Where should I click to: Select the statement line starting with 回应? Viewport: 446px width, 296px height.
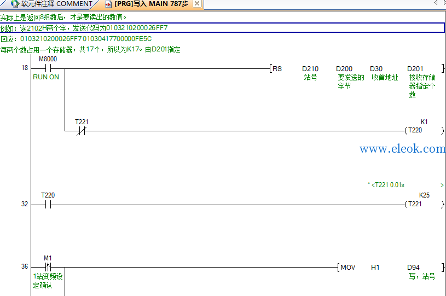tap(76, 39)
